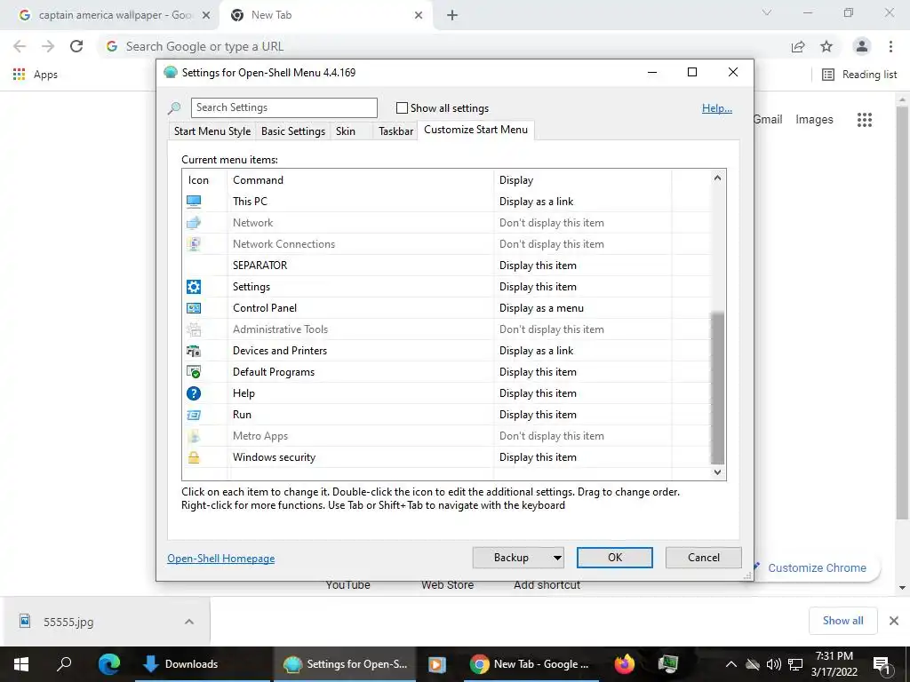Screen dimensions: 910x682
Task: Open the Chrome profile avatar
Action: pos(862,46)
